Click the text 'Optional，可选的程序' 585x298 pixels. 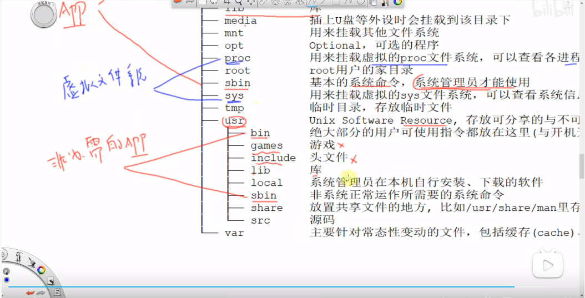[374, 46]
